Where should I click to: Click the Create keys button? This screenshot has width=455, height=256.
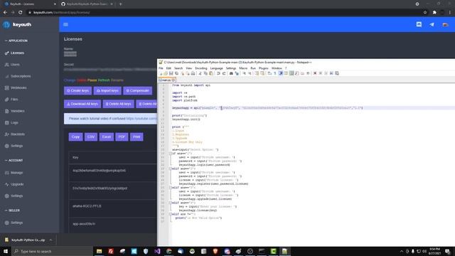[x=77, y=90]
